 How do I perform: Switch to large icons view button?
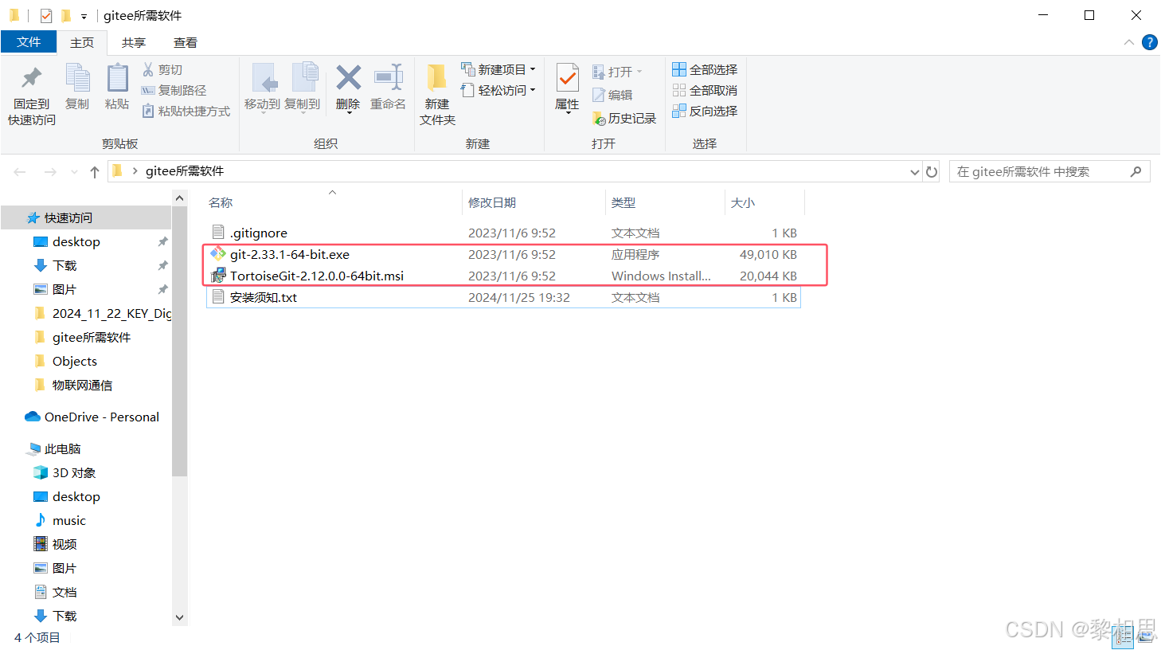[x=1145, y=637]
